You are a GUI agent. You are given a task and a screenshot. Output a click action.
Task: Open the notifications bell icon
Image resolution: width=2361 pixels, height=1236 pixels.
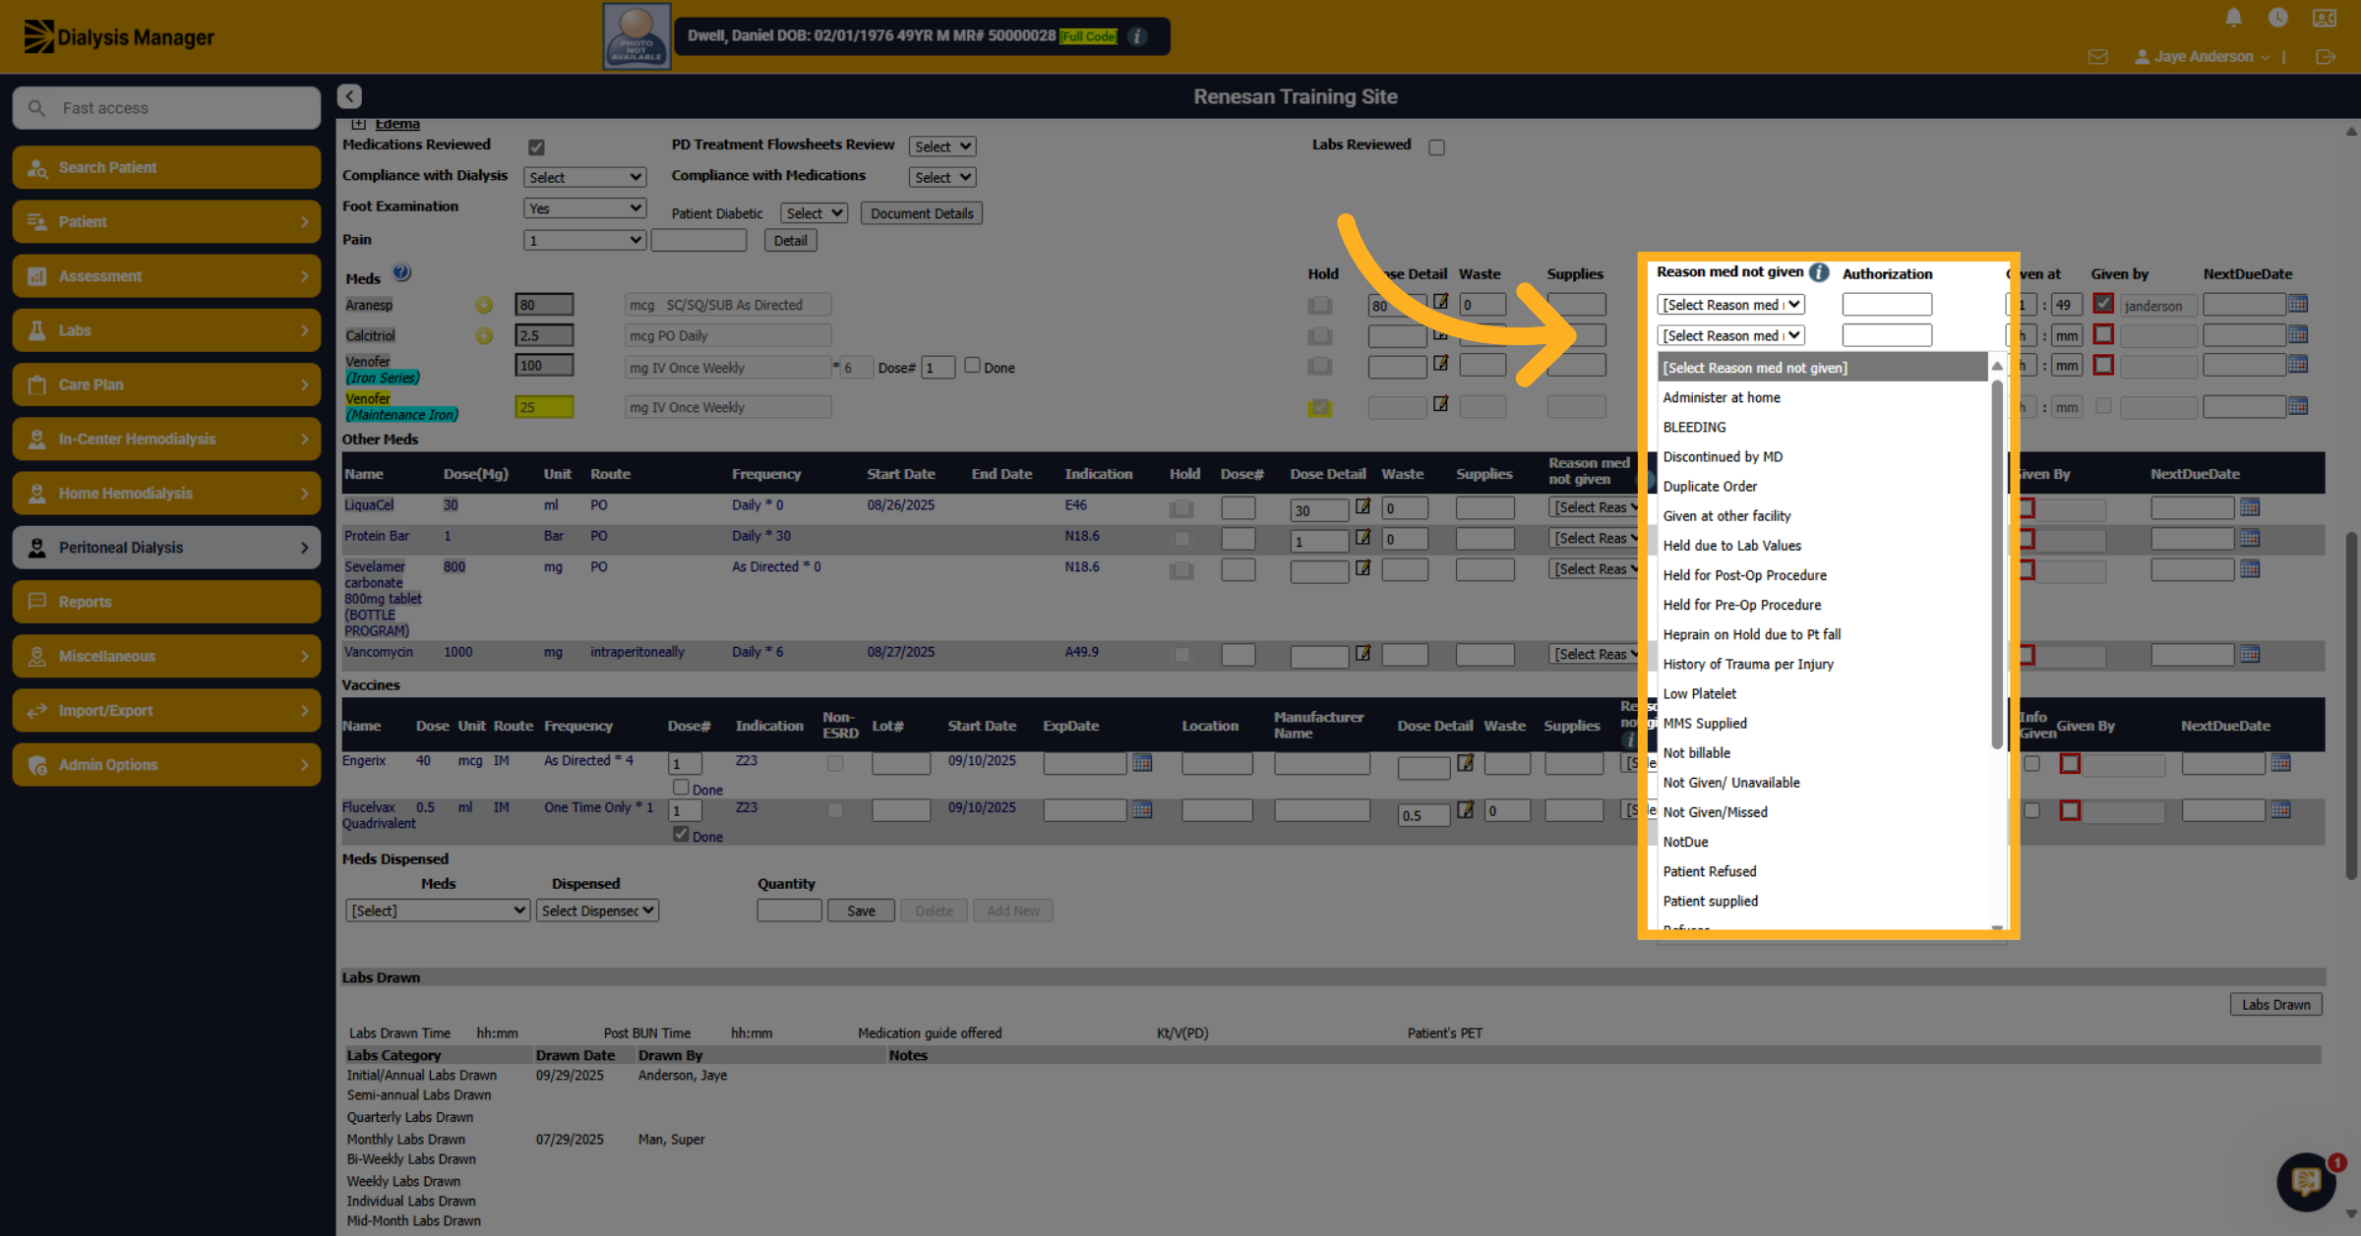[x=2233, y=18]
